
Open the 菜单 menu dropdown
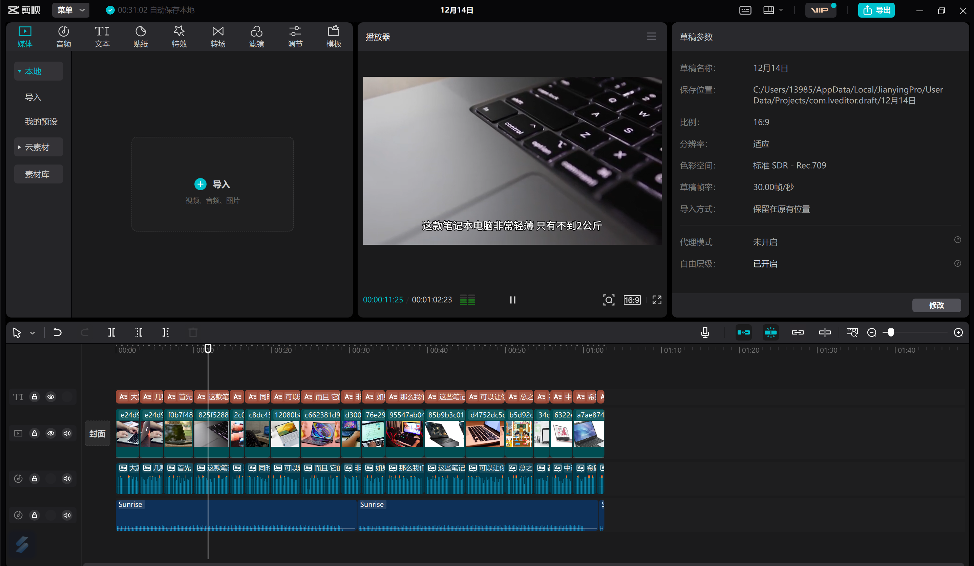[71, 10]
